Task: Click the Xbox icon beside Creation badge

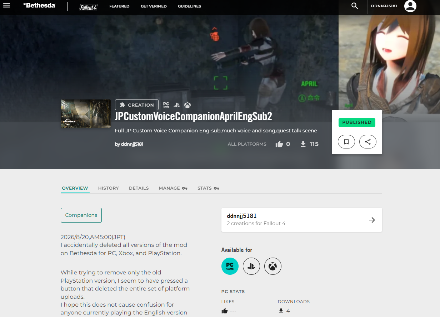Action: coord(187,105)
